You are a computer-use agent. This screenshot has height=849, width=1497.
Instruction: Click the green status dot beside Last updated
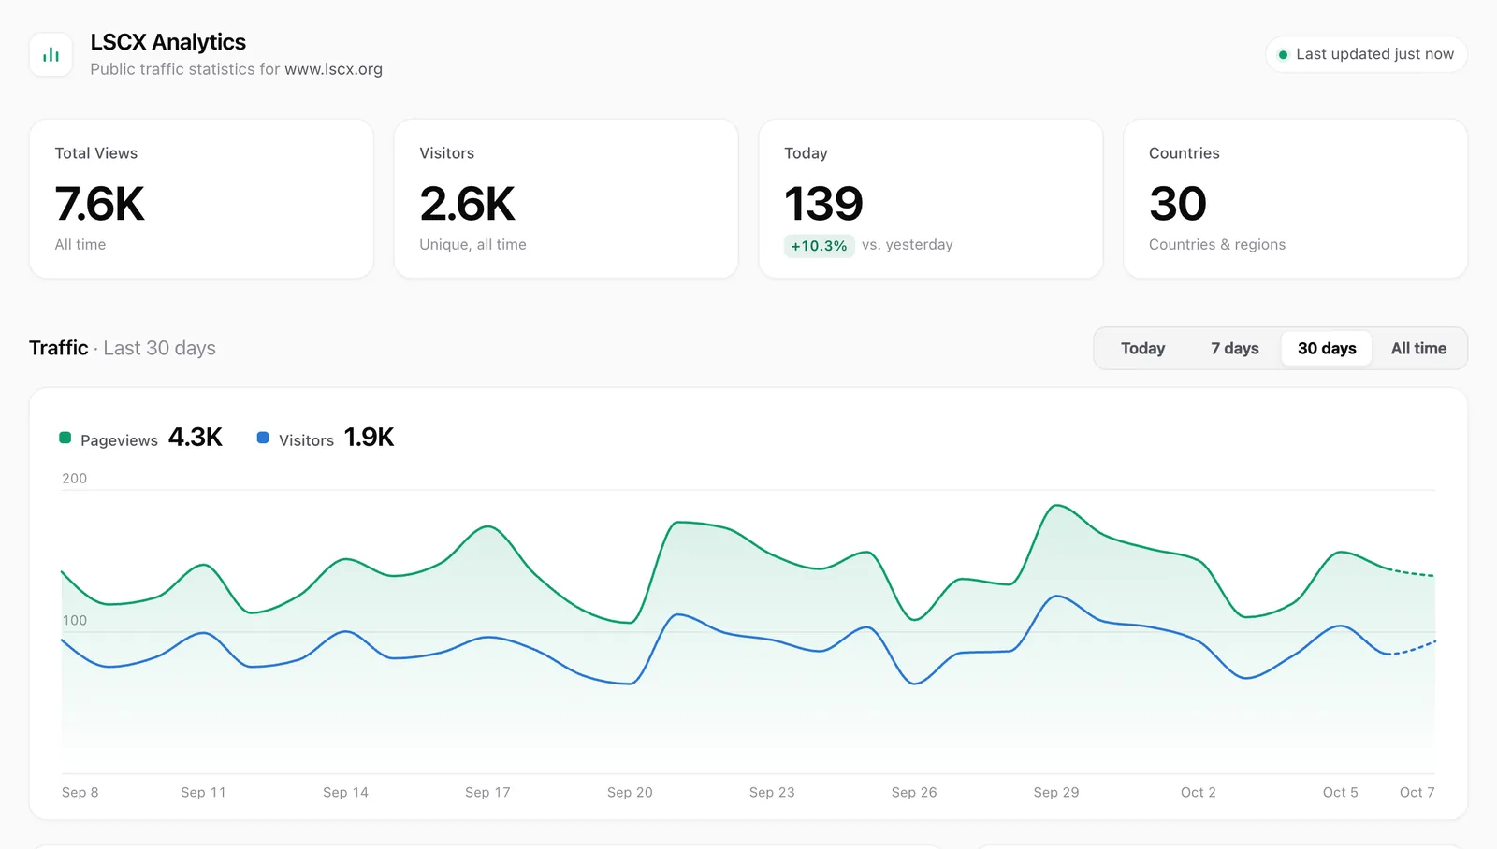pyautogui.click(x=1284, y=54)
